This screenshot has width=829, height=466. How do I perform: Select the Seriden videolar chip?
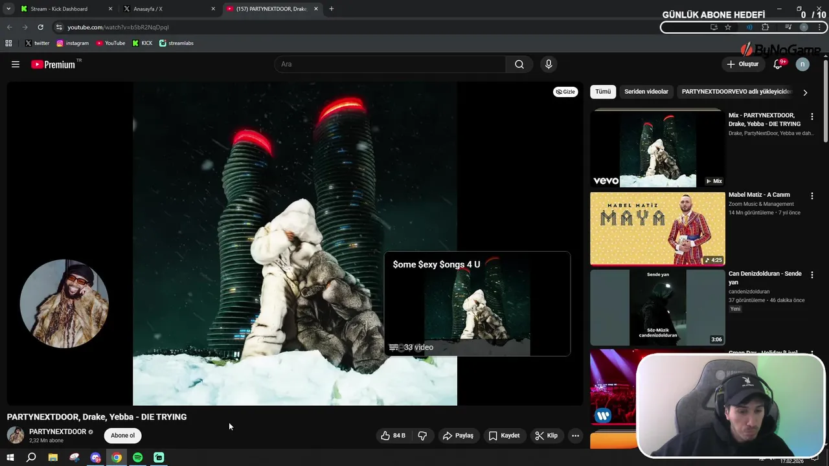click(646, 92)
